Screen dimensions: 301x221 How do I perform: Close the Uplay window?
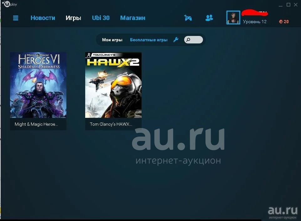[x=296, y=5]
